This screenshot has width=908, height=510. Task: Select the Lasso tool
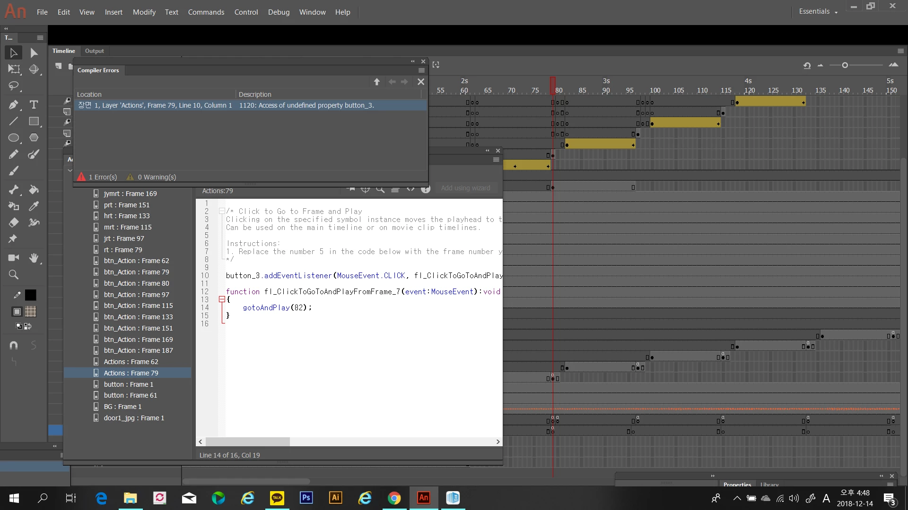tap(13, 86)
